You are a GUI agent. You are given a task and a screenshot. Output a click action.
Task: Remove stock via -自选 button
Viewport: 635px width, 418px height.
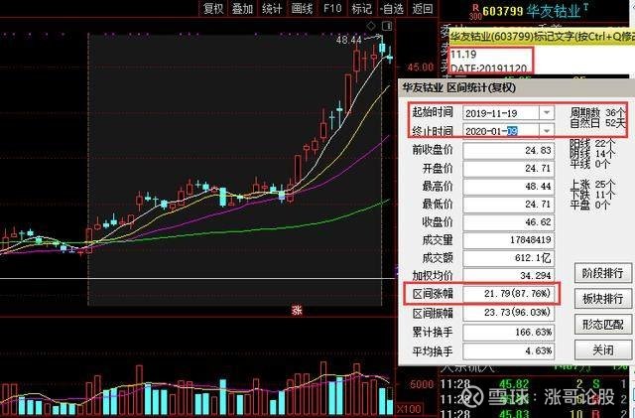pyautogui.click(x=391, y=9)
